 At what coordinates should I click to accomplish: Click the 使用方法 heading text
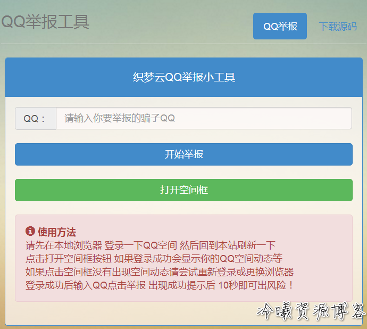(x=57, y=232)
